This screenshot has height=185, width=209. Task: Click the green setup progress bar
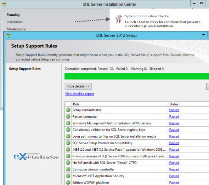(x=137, y=76)
